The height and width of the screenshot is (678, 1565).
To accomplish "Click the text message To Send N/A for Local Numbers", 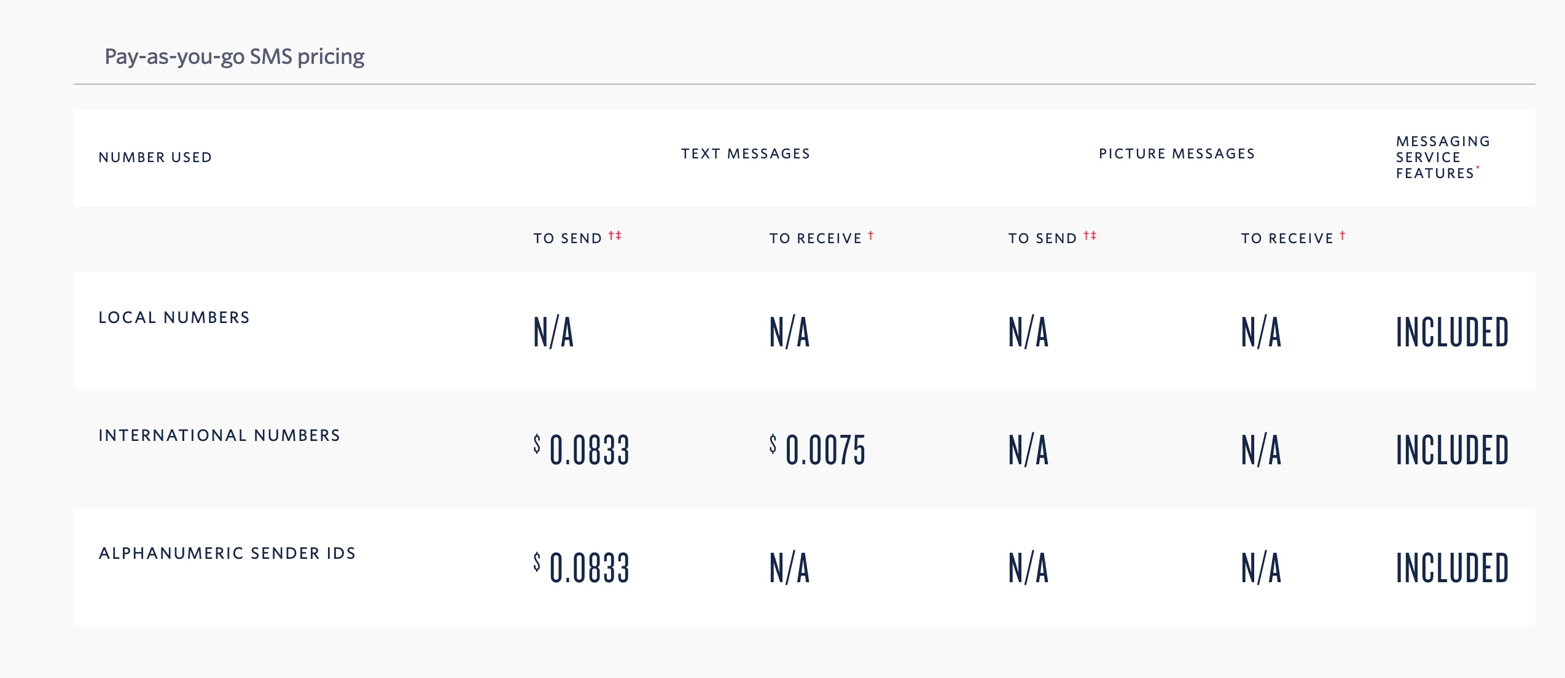I will [x=553, y=332].
